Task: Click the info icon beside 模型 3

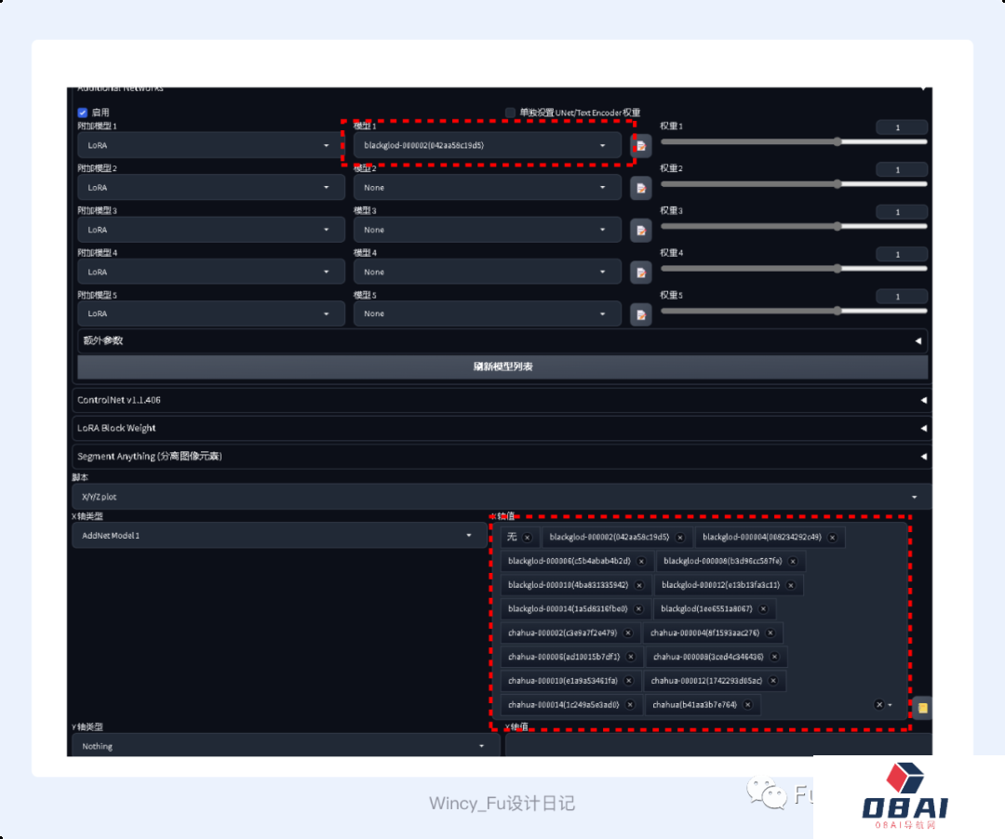Action: pos(640,230)
